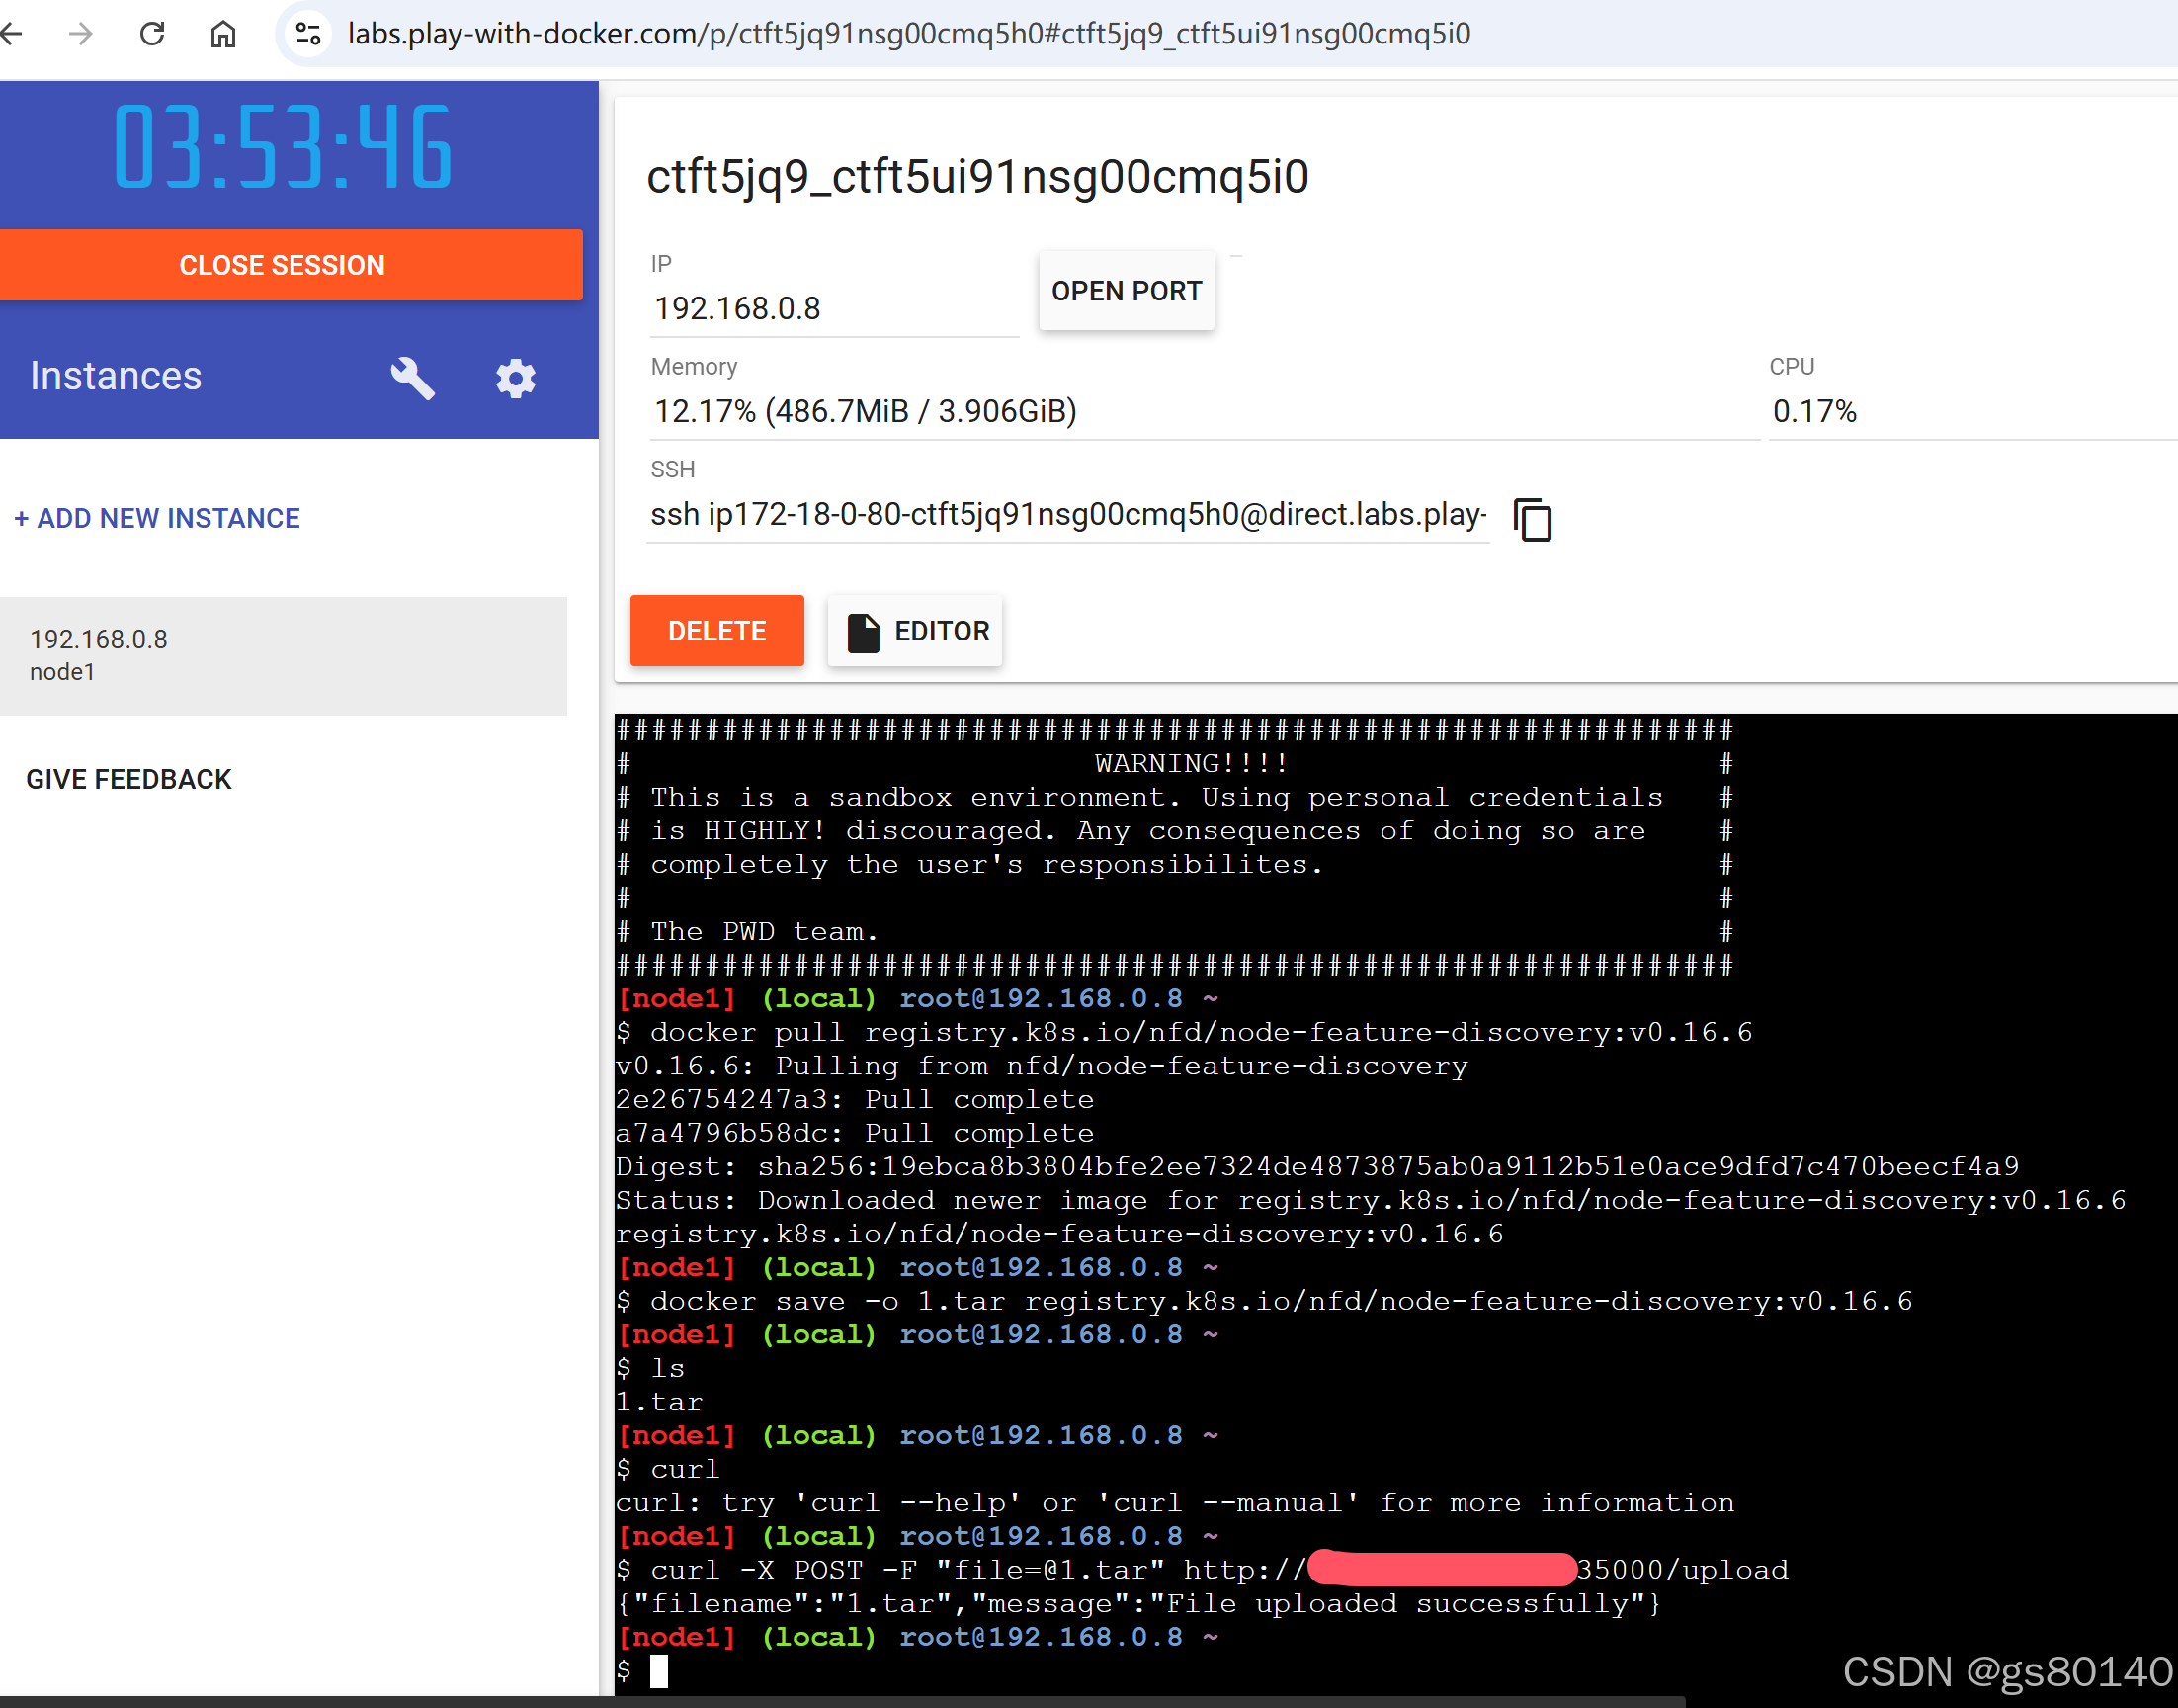Click the forward navigation arrow
Image resolution: width=2178 pixels, height=1708 pixels.
(x=79, y=33)
